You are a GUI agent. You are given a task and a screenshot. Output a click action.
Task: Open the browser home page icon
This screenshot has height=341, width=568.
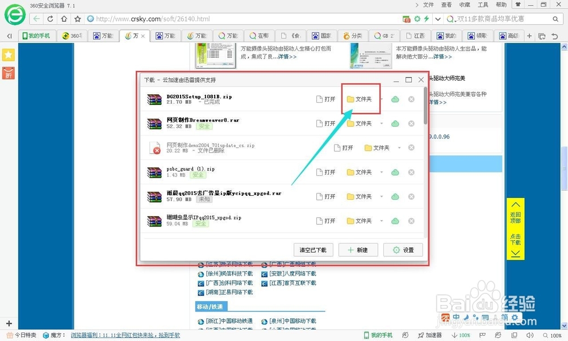tap(64, 19)
